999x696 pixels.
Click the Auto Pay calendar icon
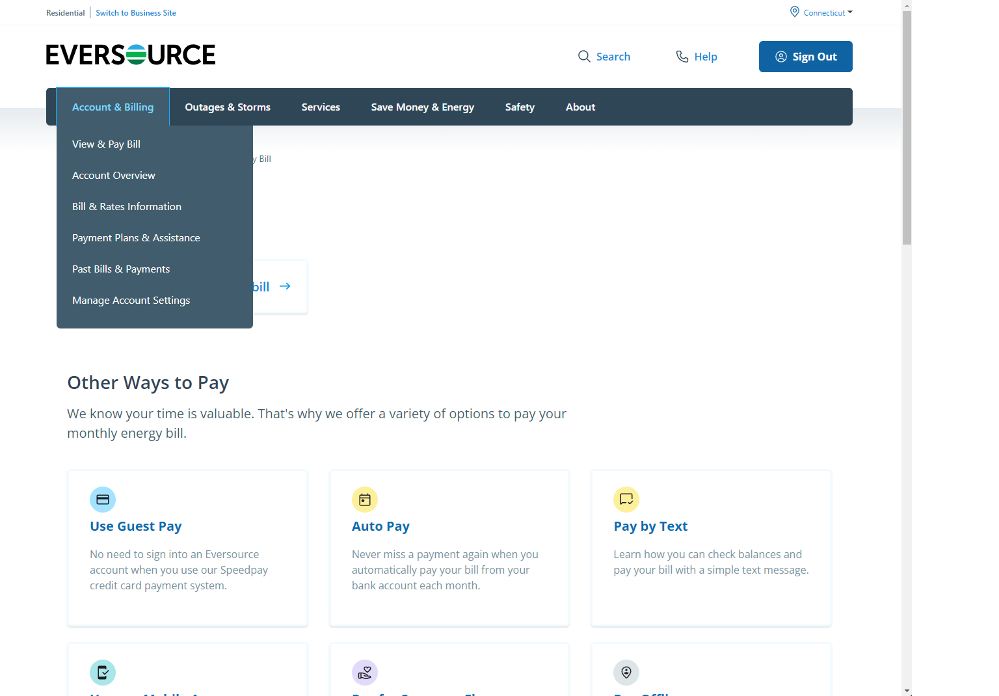click(x=365, y=500)
